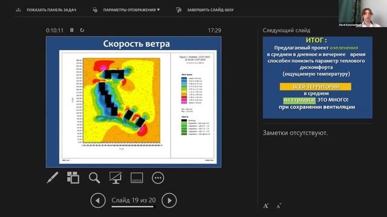Click Слайд 19 из 20 indicator

(x=134, y=200)
